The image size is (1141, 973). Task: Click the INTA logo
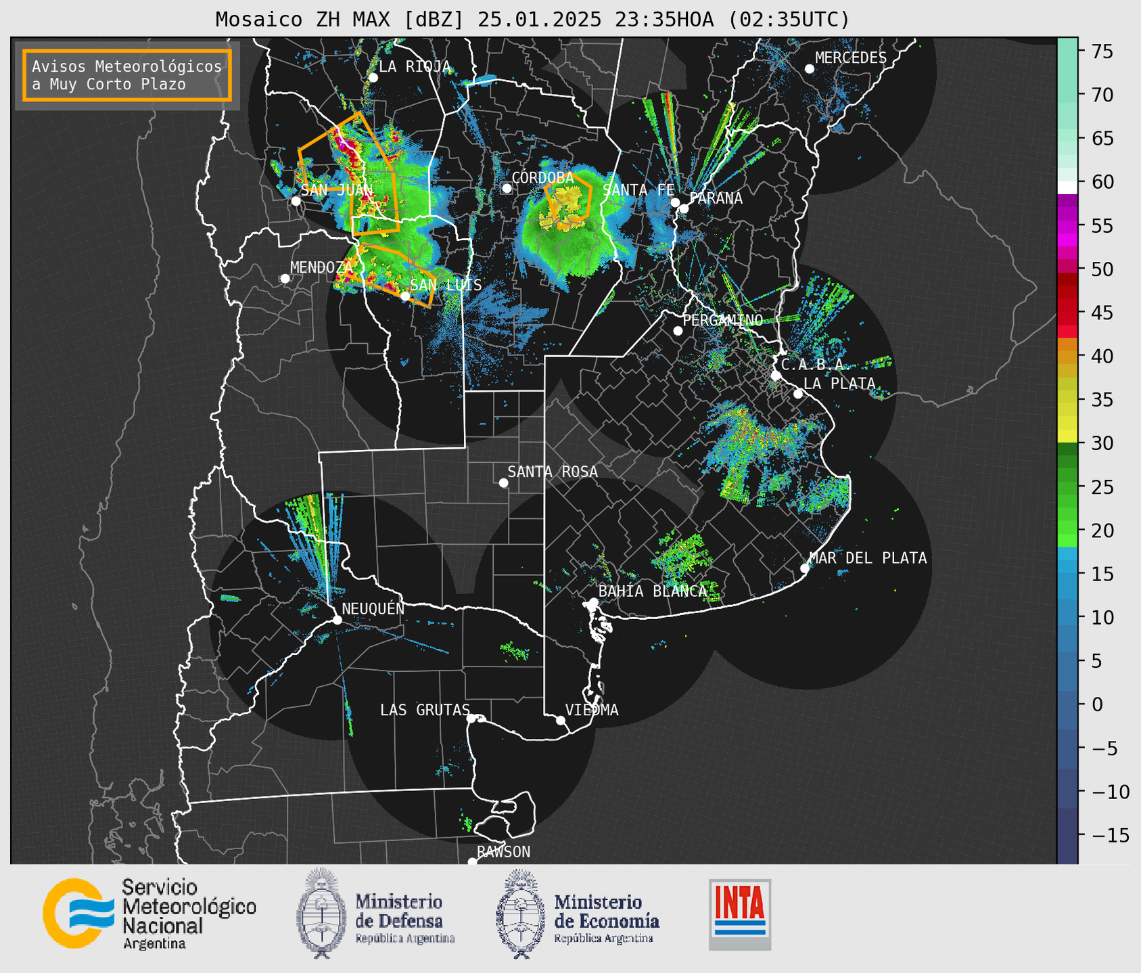[740, 914]
